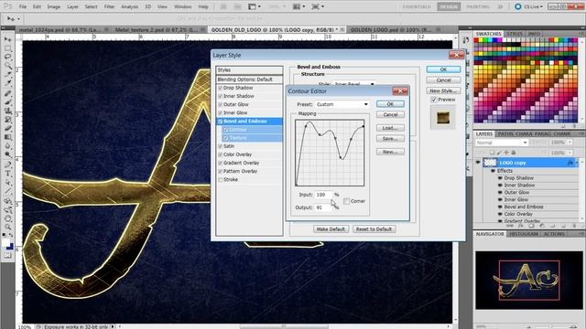Select the Line shape tool
Image resolution: width=586 pixels, height=329 pixels.
(8, 191)
